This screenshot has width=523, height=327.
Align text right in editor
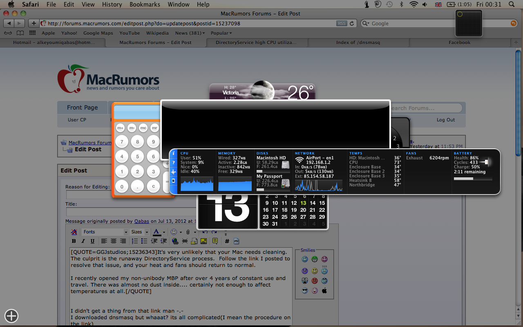coord(123,241)
